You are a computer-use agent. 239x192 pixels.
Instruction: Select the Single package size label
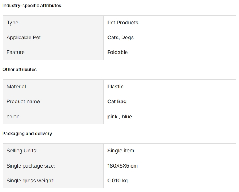click(31, 166)
